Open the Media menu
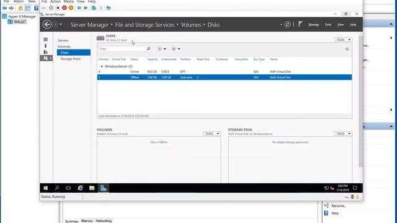 pos(69,1)
